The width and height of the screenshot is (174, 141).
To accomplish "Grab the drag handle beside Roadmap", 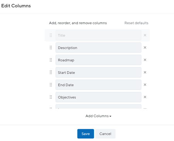I will click(51, 60).
